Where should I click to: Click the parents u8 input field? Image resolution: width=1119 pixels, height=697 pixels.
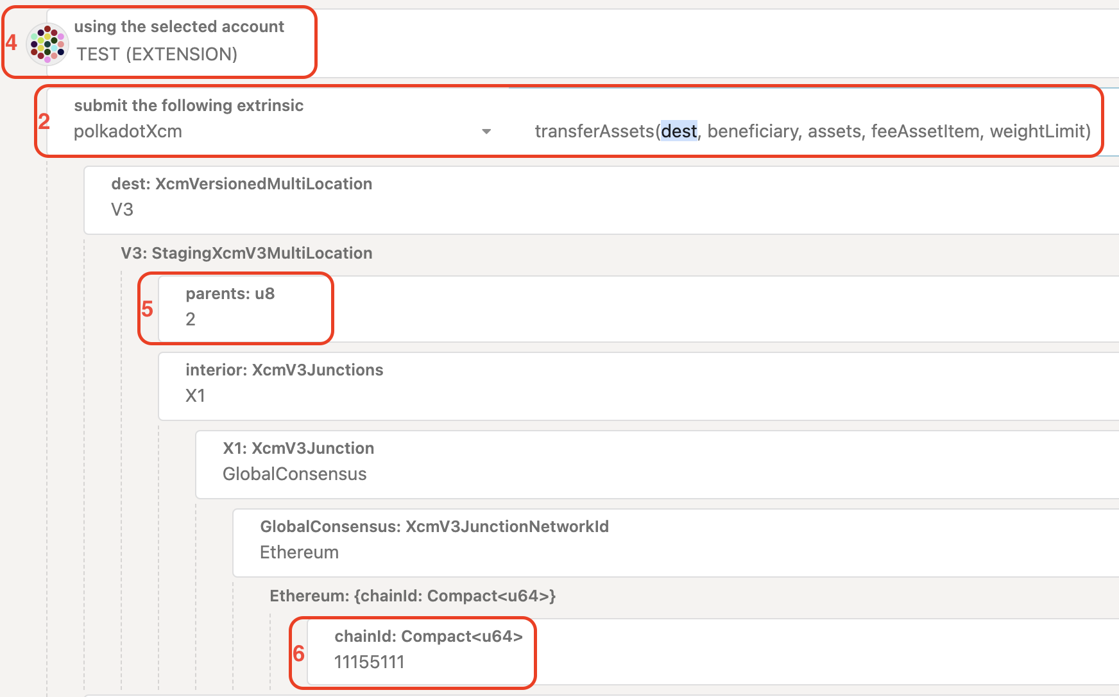pos(577,319)
